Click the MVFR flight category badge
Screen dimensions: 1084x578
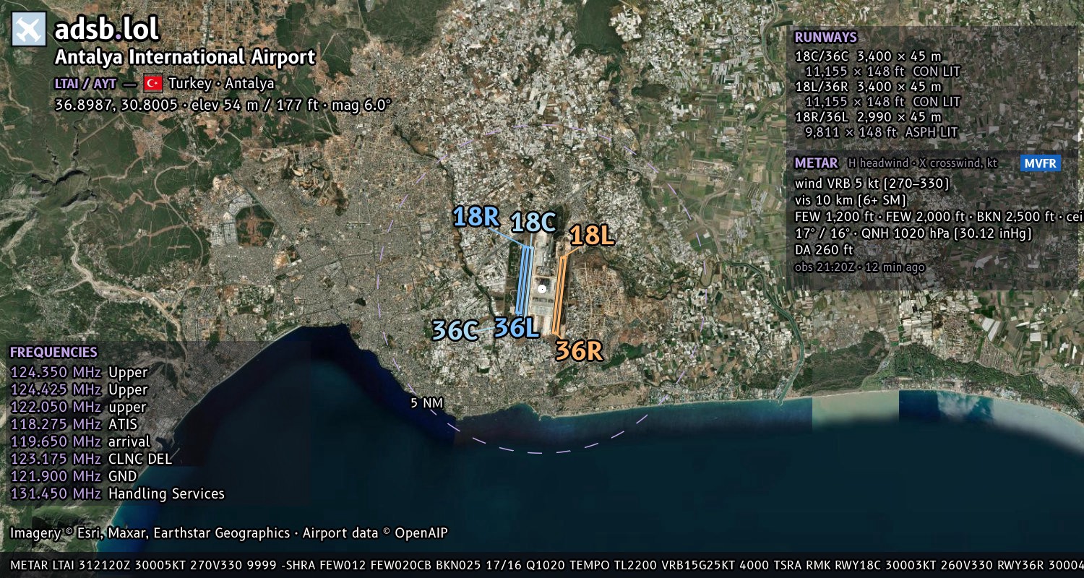[1041, 163]
